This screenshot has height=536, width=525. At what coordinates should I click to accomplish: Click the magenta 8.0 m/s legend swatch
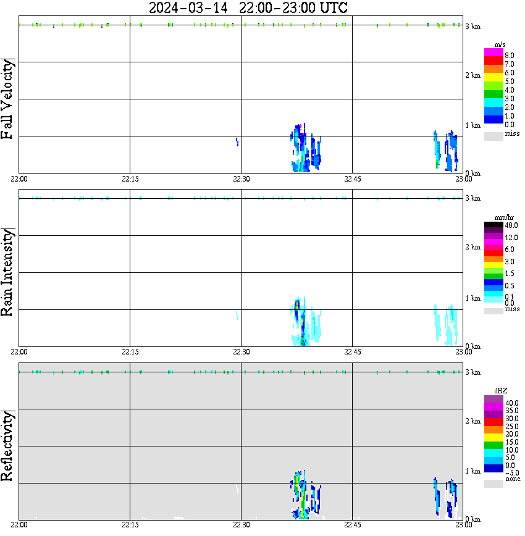point(493,52)
